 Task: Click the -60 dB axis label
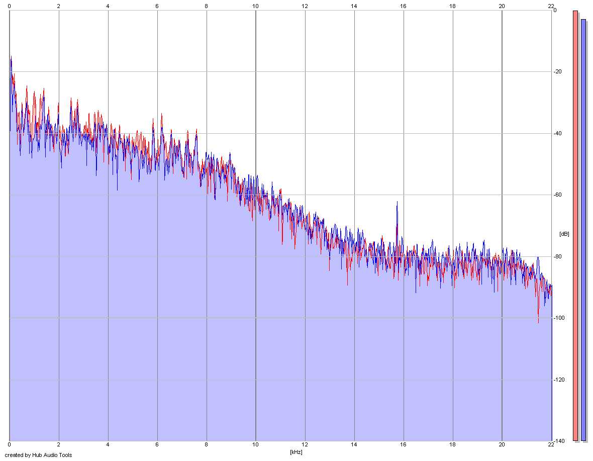tap(557, 195)
